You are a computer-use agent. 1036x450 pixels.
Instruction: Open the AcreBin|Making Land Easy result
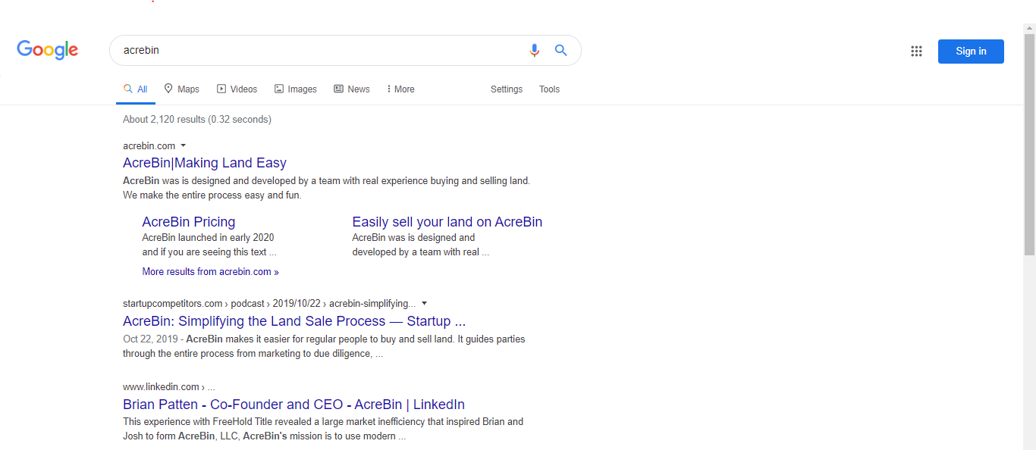click(205, 163)
